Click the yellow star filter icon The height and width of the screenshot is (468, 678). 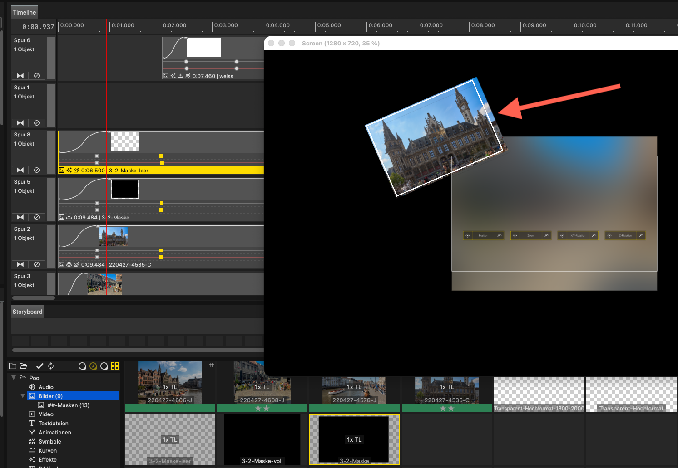tap(93, 366)
